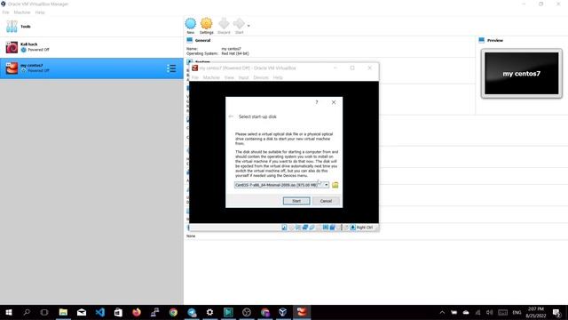This screenshot has width=568, height=320.
Task: Click the volume speaker tray icon
Action: pos(489,312)
